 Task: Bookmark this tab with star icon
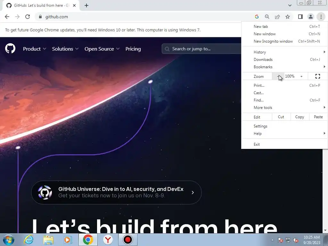tap(288, 17)
